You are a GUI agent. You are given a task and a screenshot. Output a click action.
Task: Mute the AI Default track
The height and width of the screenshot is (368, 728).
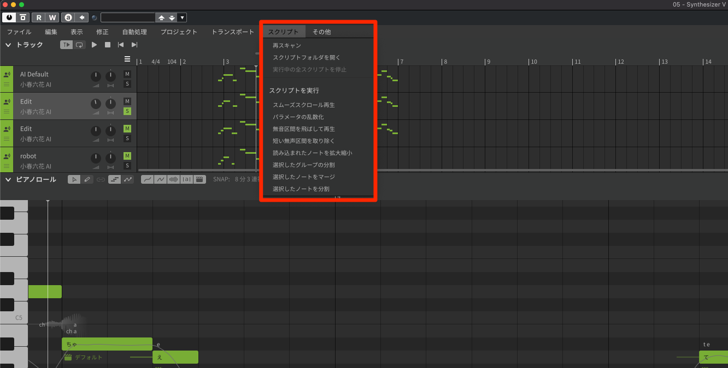point(127,74)
